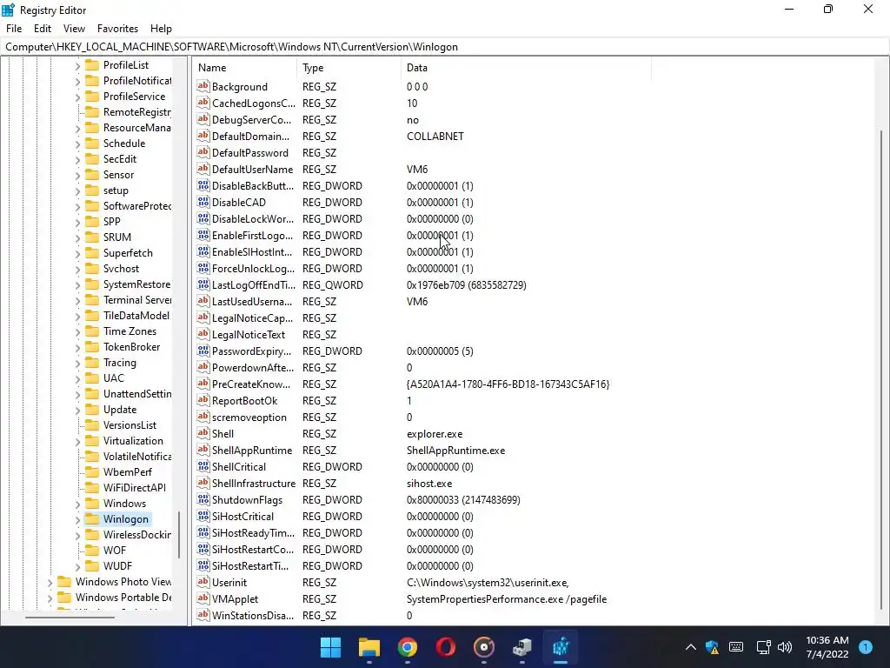Image resolution: width=890 pixels, height=668 pixels.
Task: Click the sihost.exe data cell
Action: point(429,484)
